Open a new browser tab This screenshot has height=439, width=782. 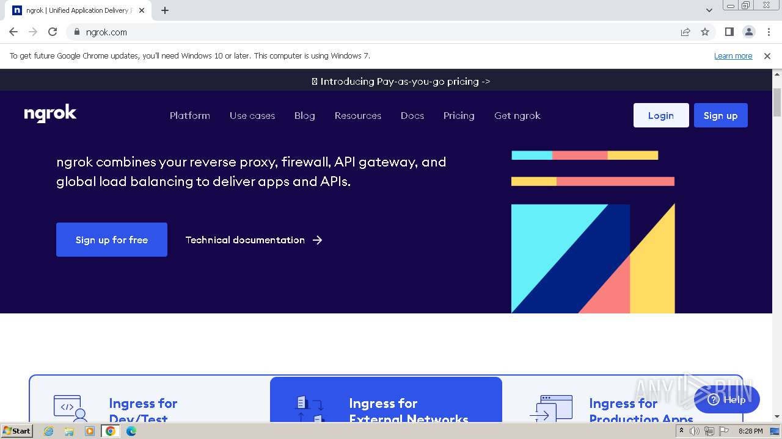click(165, 10)
